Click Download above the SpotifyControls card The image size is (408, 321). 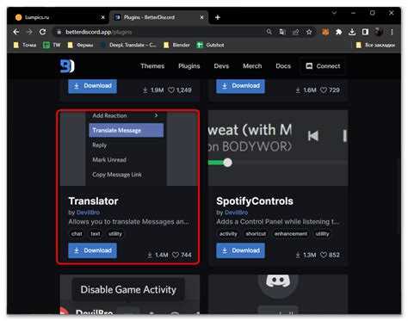coord(240,86)
